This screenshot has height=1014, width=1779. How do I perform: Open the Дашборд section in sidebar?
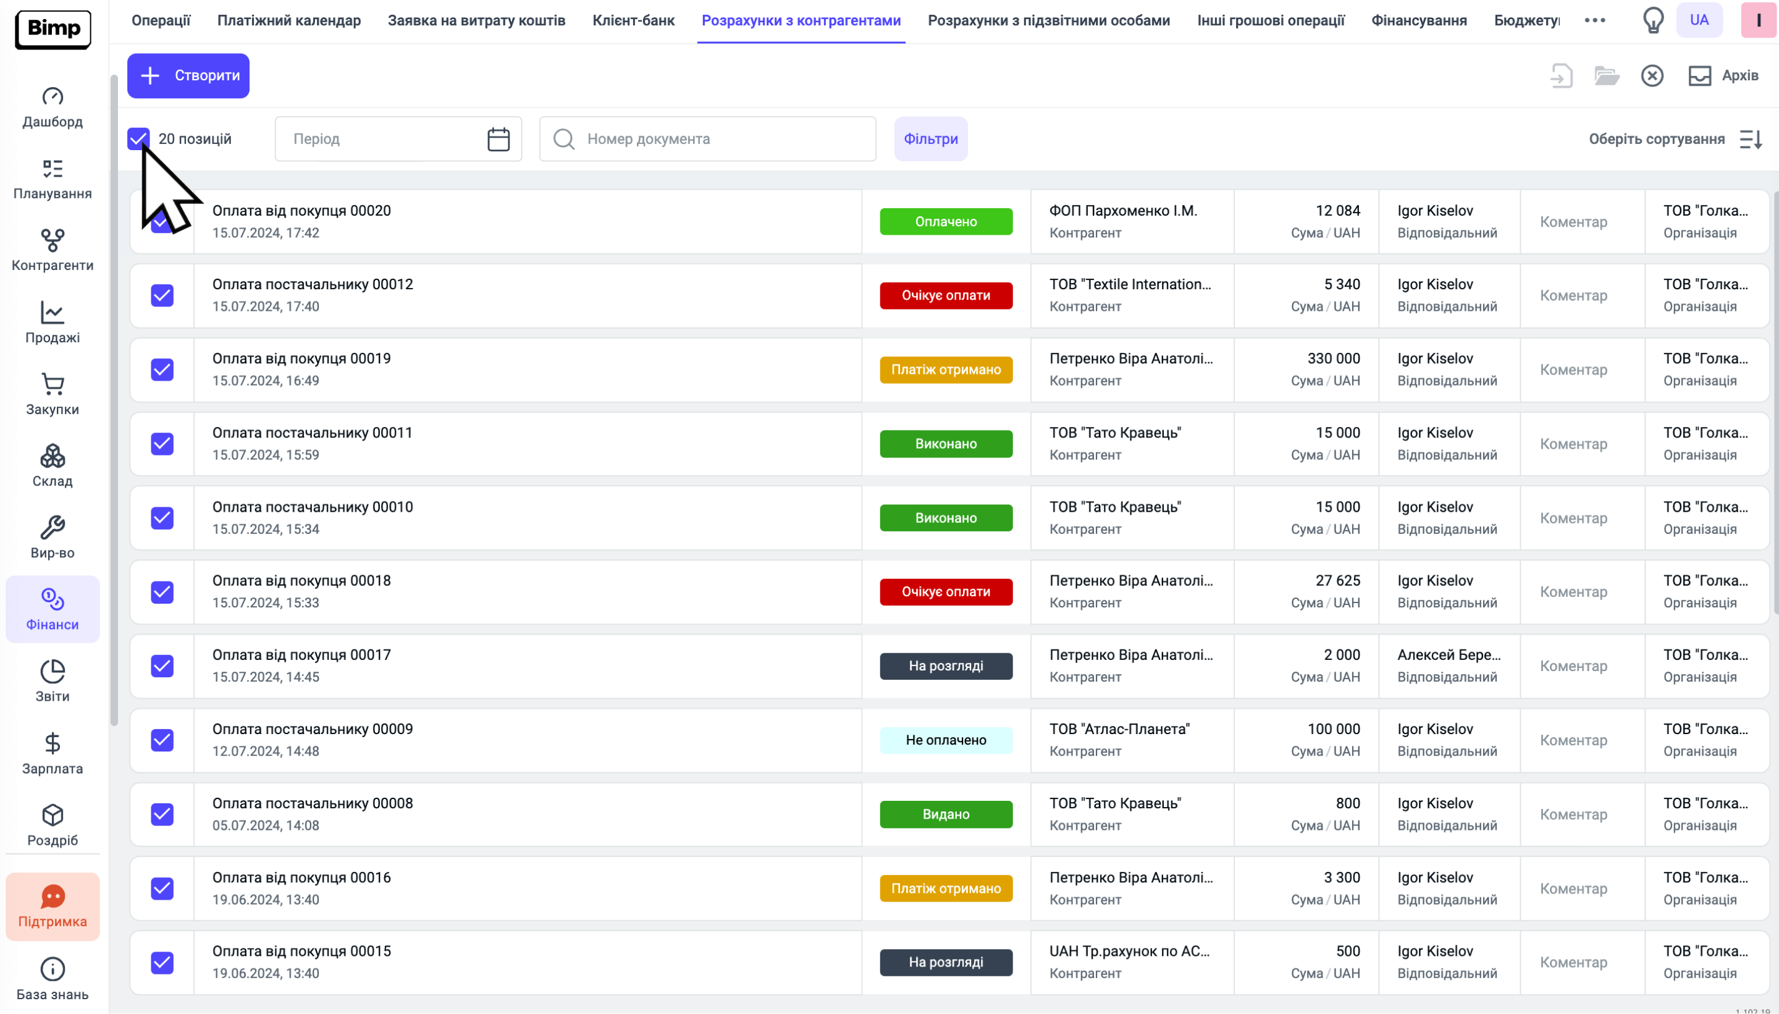[x=53, y=108]
